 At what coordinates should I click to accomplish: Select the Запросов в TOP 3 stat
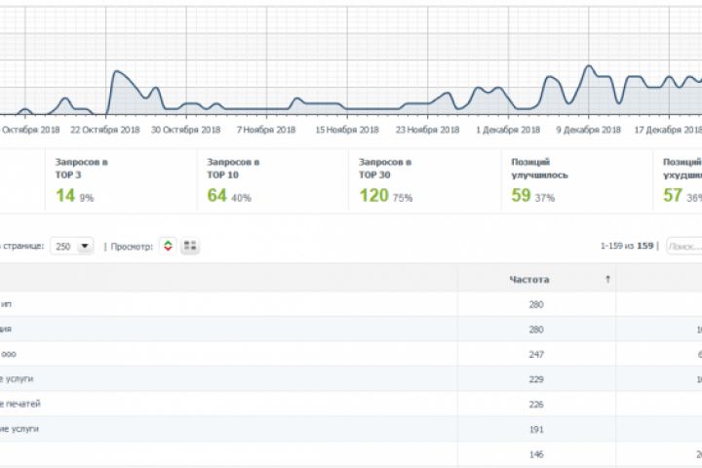pyautogui.click(x=121, y=180)
